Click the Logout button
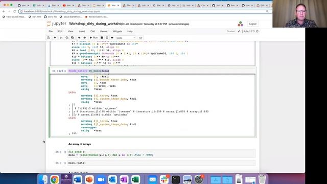 pos(252,24)
